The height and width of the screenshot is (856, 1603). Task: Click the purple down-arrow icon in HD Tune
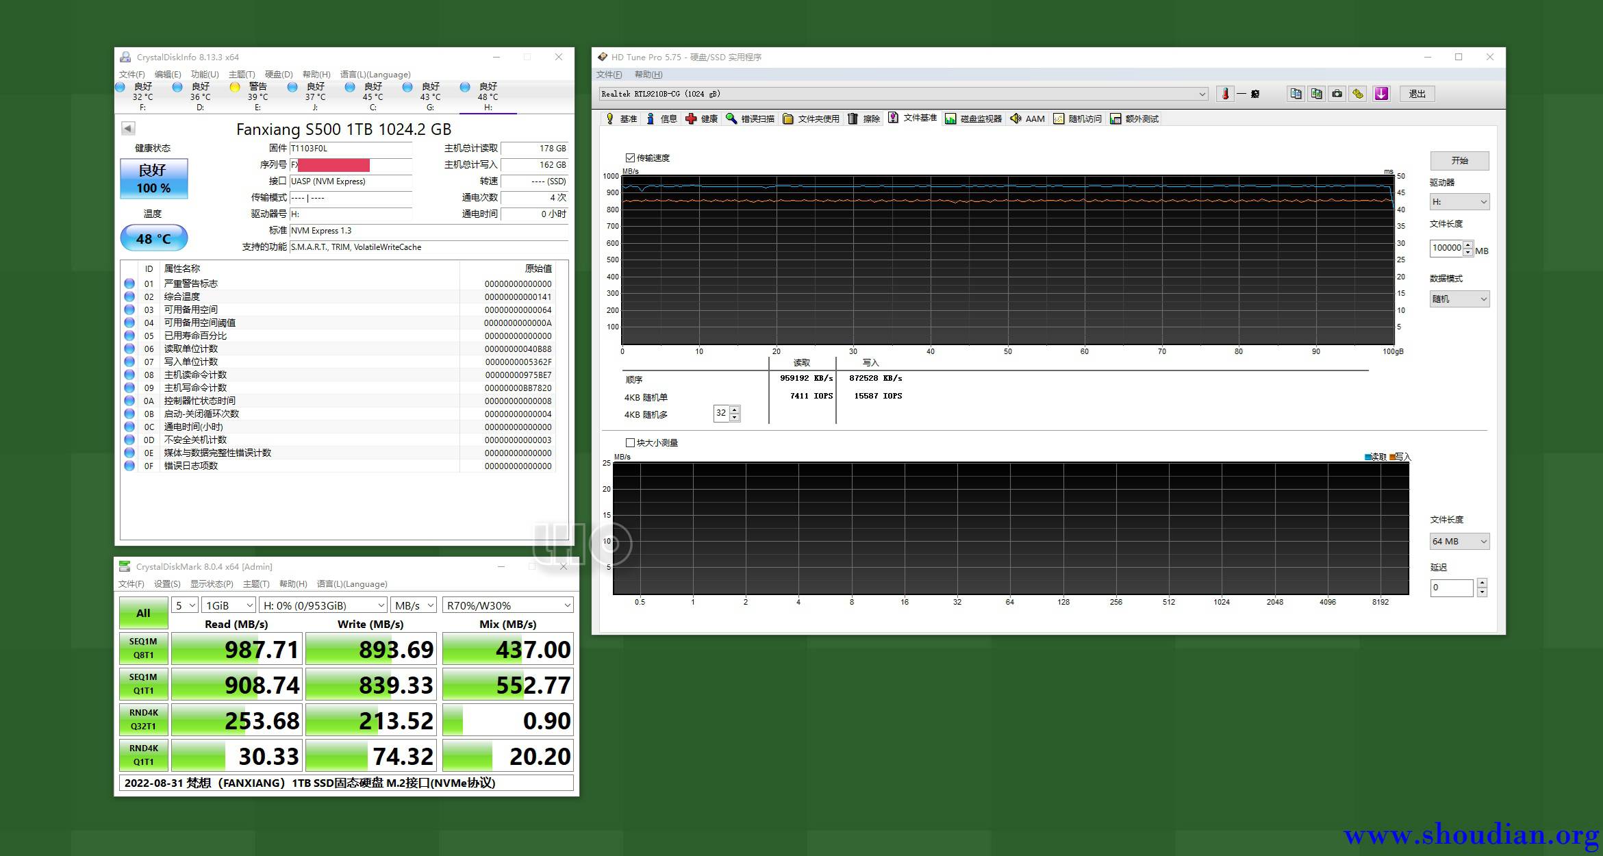(x=1381, y=94)
